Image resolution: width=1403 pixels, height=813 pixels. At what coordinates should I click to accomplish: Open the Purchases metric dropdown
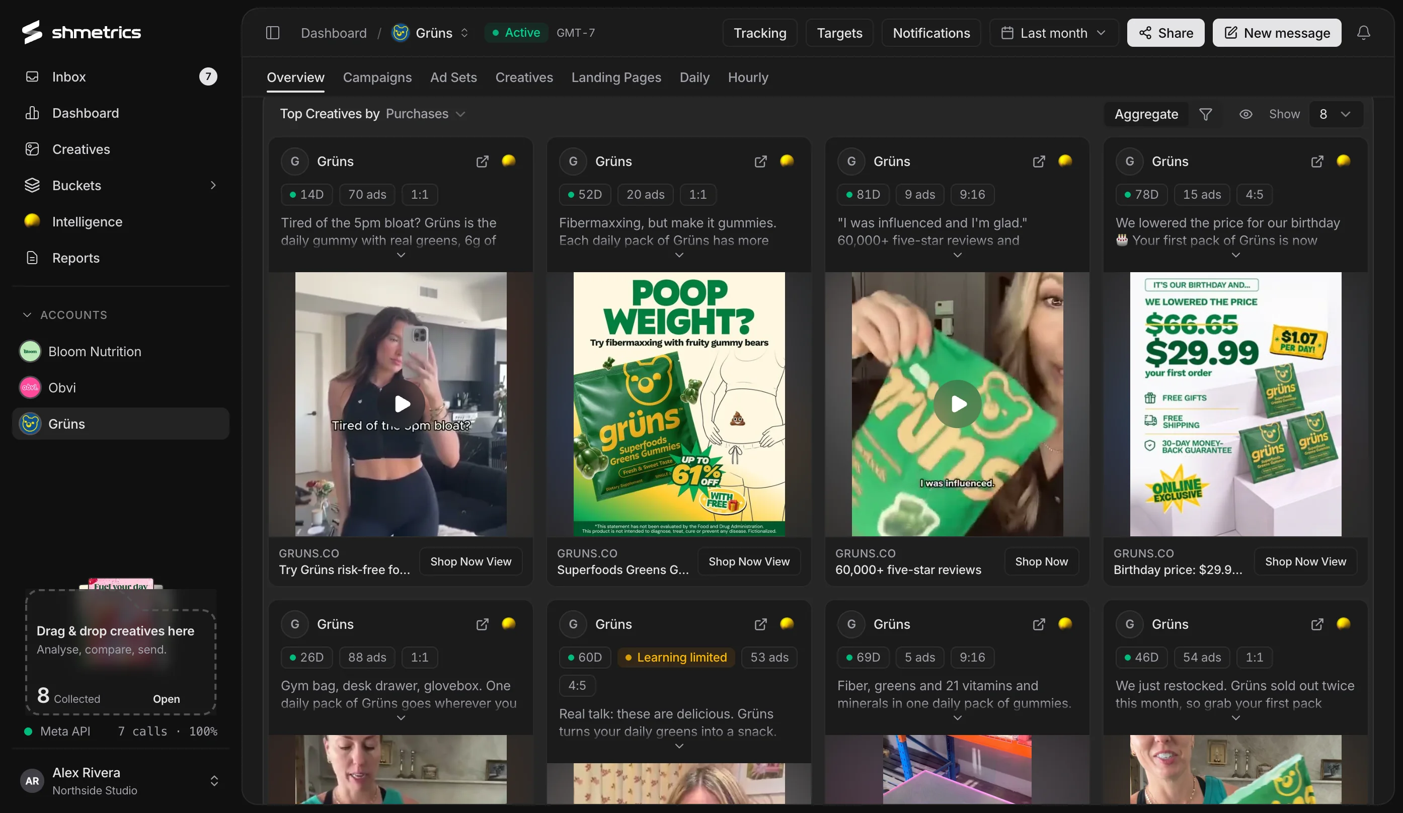click(x=425, y=114)
